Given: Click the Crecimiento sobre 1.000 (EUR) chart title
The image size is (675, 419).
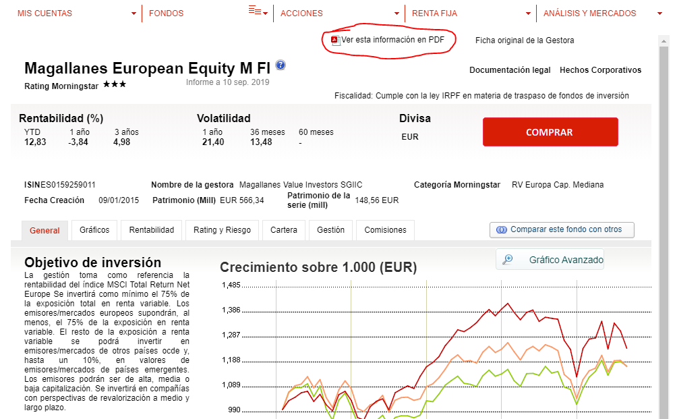Looking at the screenshot, I should [318, 267].
